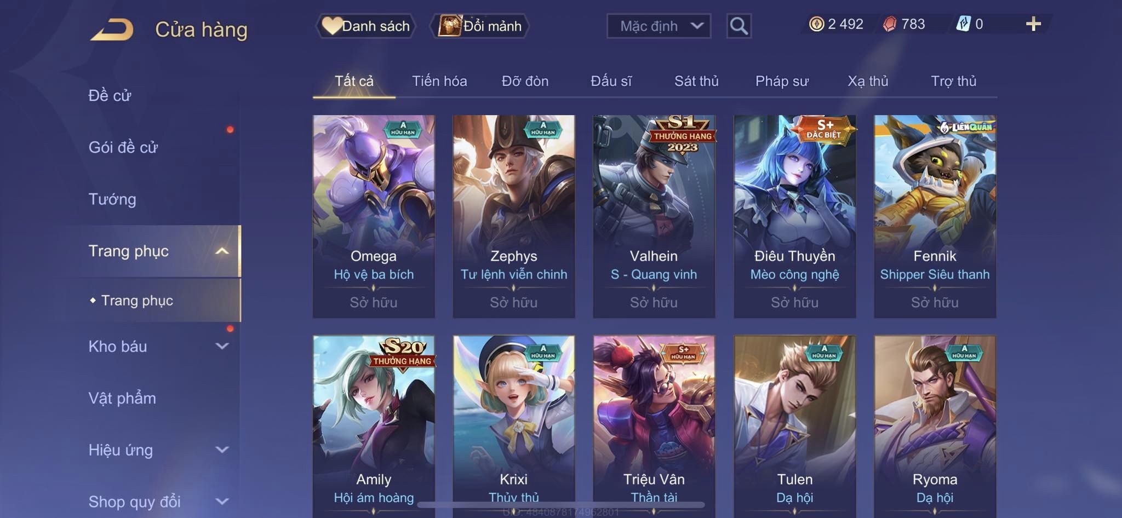Go back using the gold arrow icon

click(x=112, y=30)
